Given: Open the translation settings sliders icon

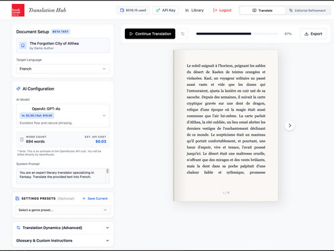Looking at the screenshot, I should coord(182,34).
